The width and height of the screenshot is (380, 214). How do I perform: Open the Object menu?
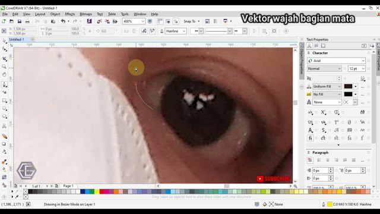(55, 14)
